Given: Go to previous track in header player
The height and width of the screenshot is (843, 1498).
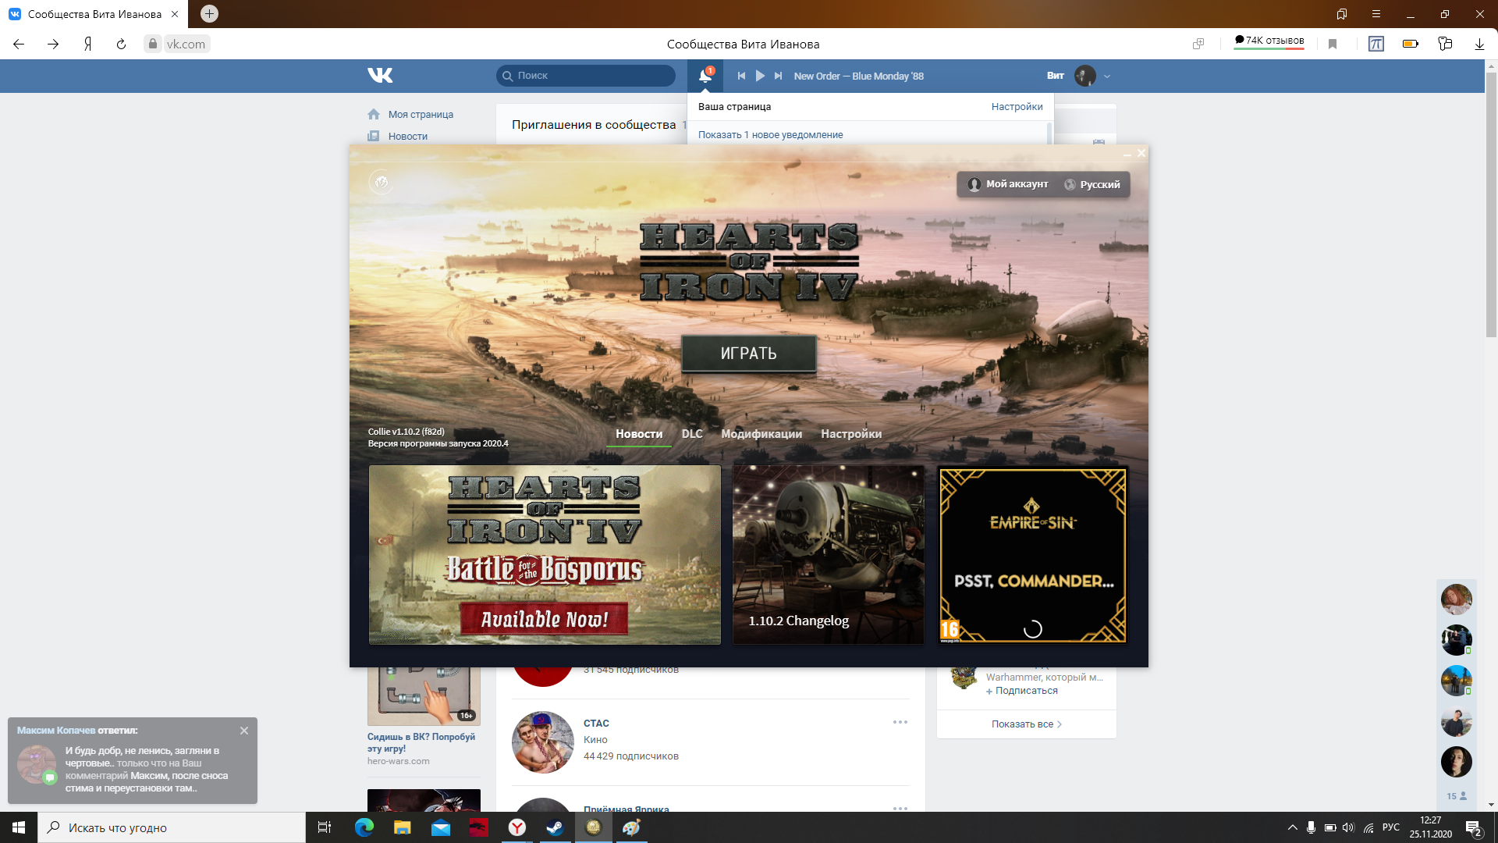Looking at the screenshot, I should (x=741, y=76).
